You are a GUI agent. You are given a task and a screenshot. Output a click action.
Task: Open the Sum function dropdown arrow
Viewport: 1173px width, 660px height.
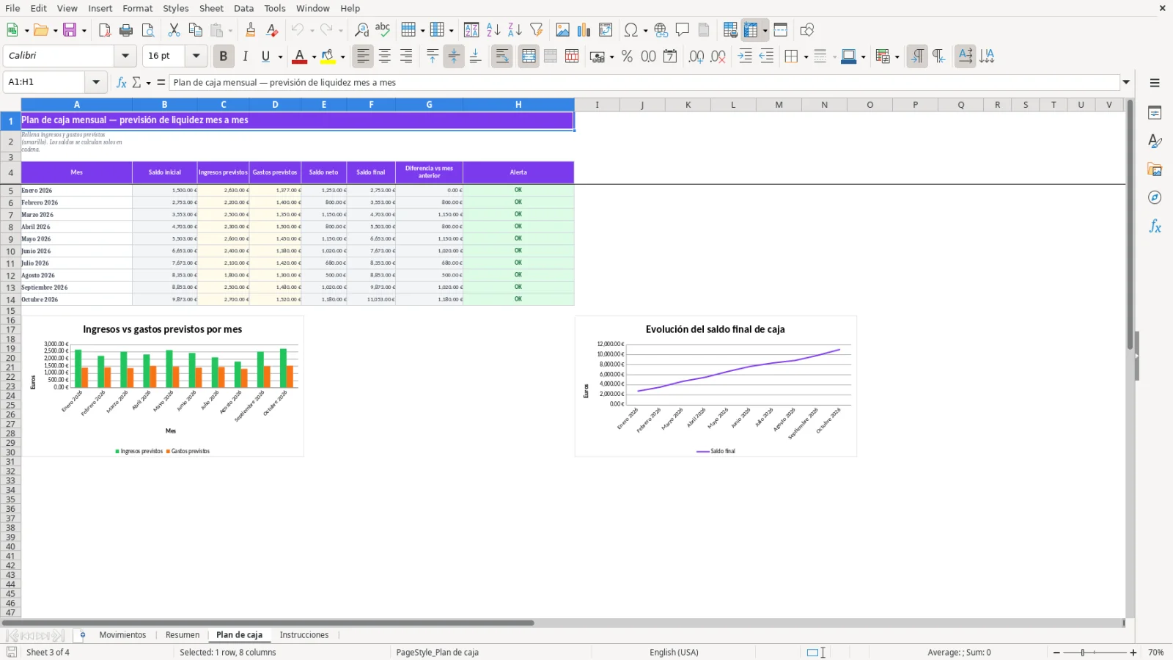[x=148, y=83]
